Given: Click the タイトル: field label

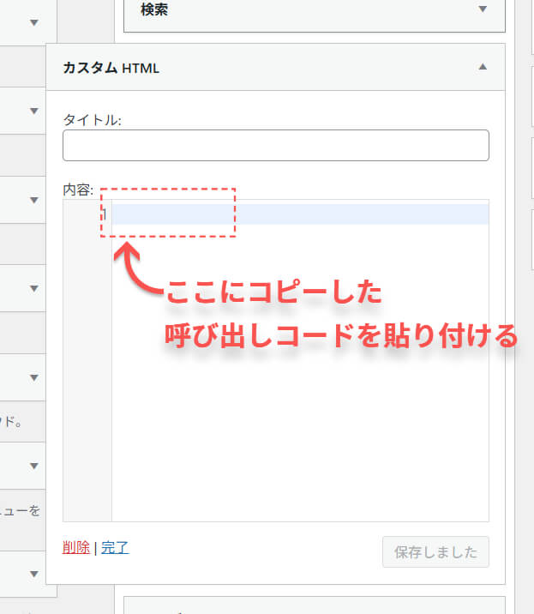Looking at the screenshot, I should pos(93,120).
